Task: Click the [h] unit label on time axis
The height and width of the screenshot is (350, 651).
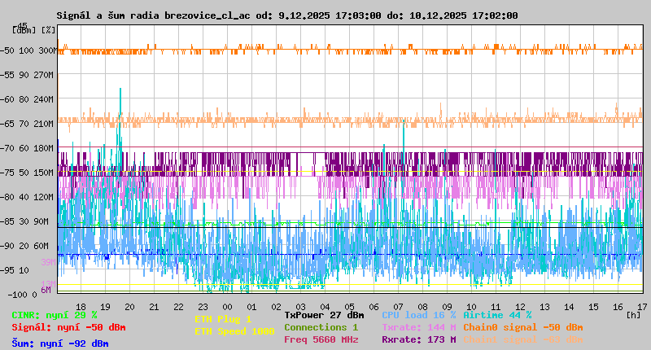Action: (633, 314)
